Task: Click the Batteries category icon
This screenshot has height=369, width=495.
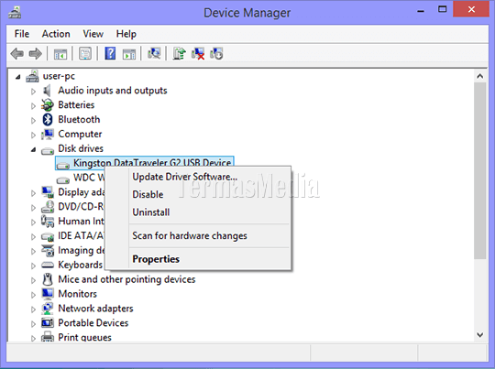Action: (48, 105)
